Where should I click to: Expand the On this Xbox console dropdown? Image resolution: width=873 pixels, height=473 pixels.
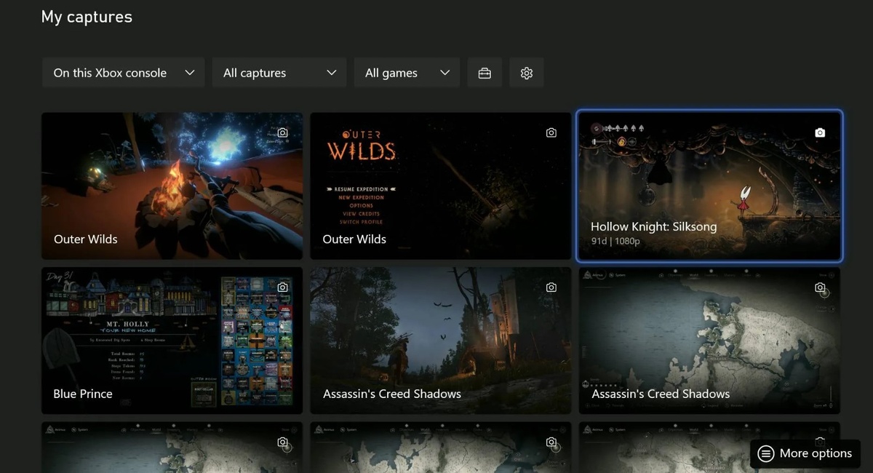pos(124,73)
